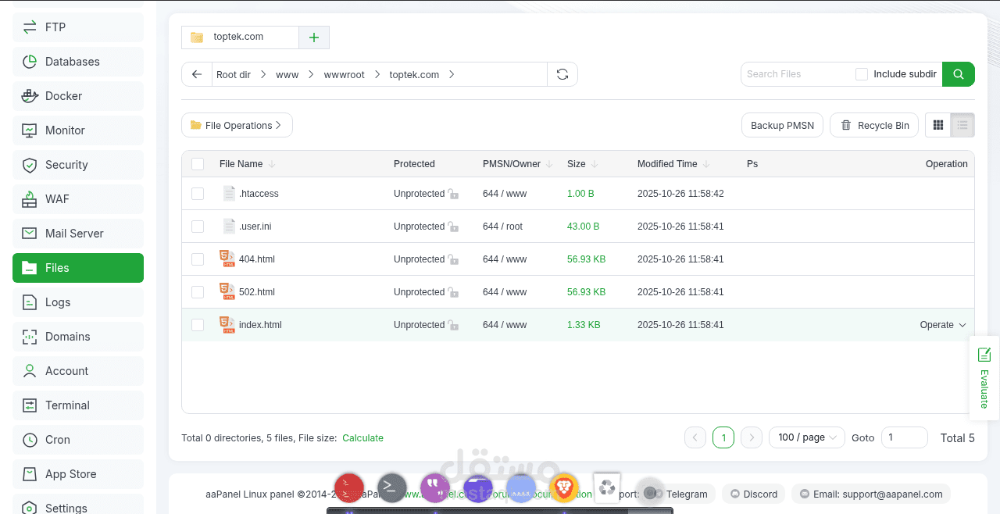Go to Settings in the sidebar
The width and height of the screenshot is (1000, 514).
click(78, 507)
